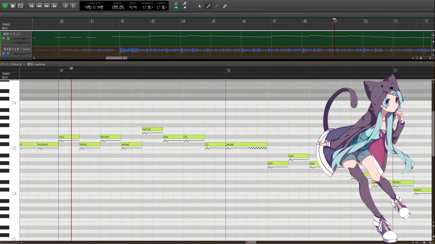Toggle solo on the vocal track
Viewport: 435px width, 244px height.
click(8, 38)
